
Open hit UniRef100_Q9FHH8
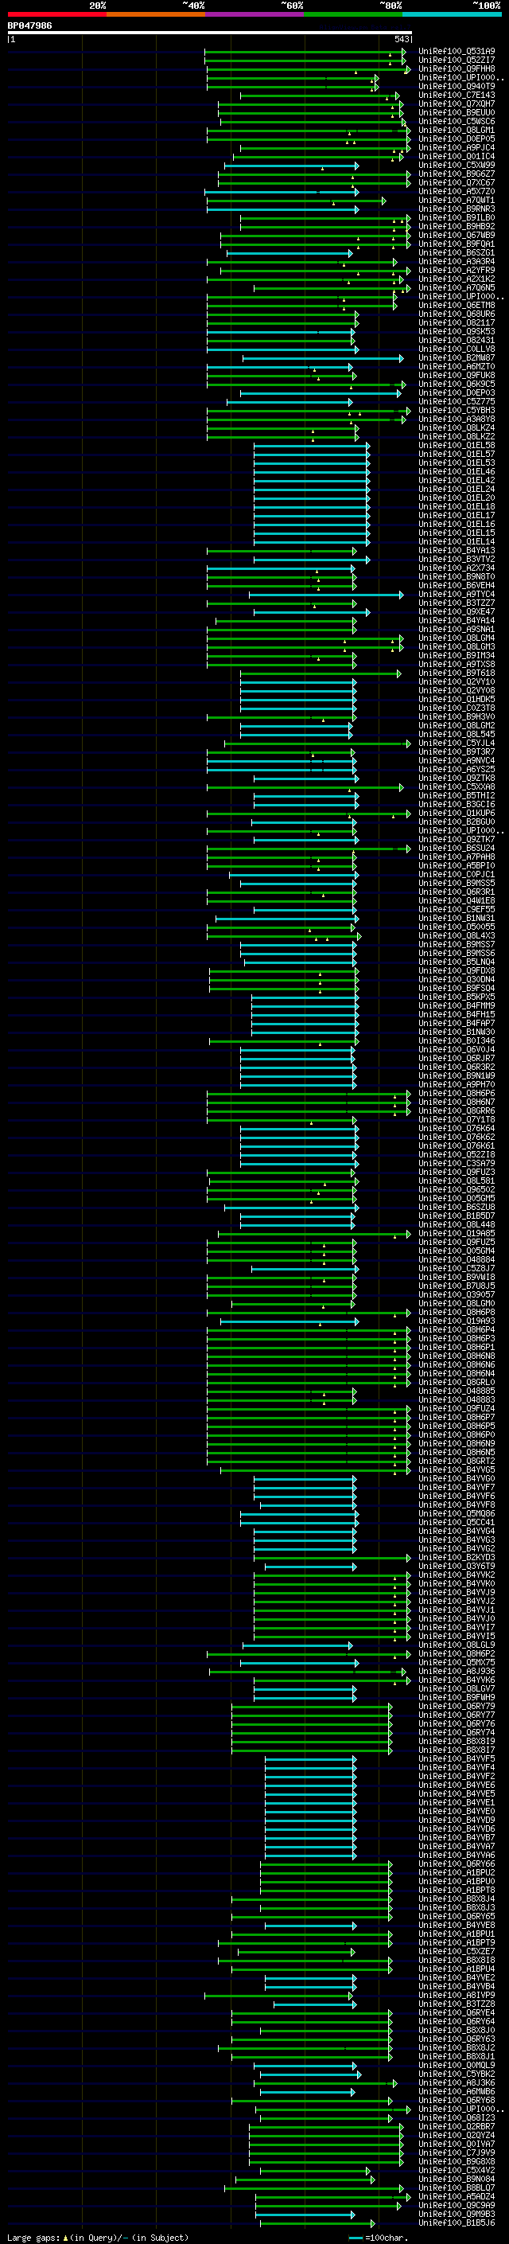pyautogui.click(x=457, y=68)
